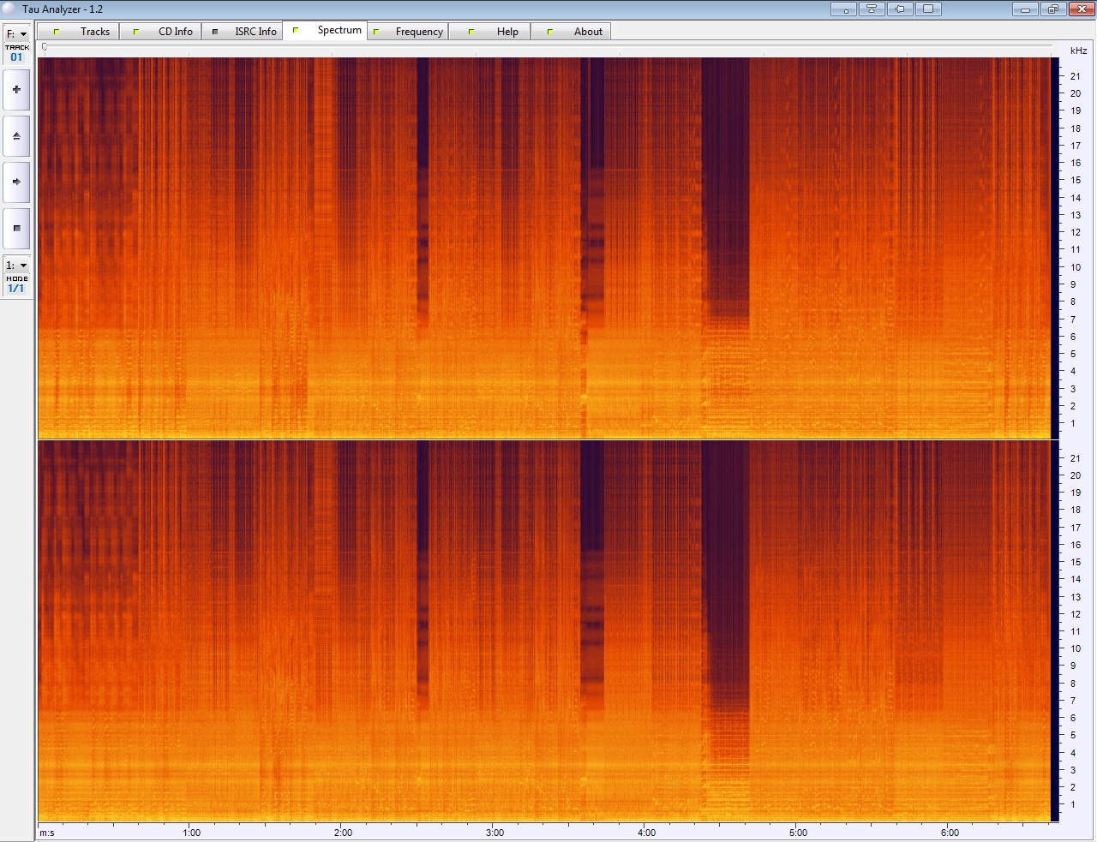
Task: Click the small dot title bar button
Action: tap(844, 9)
